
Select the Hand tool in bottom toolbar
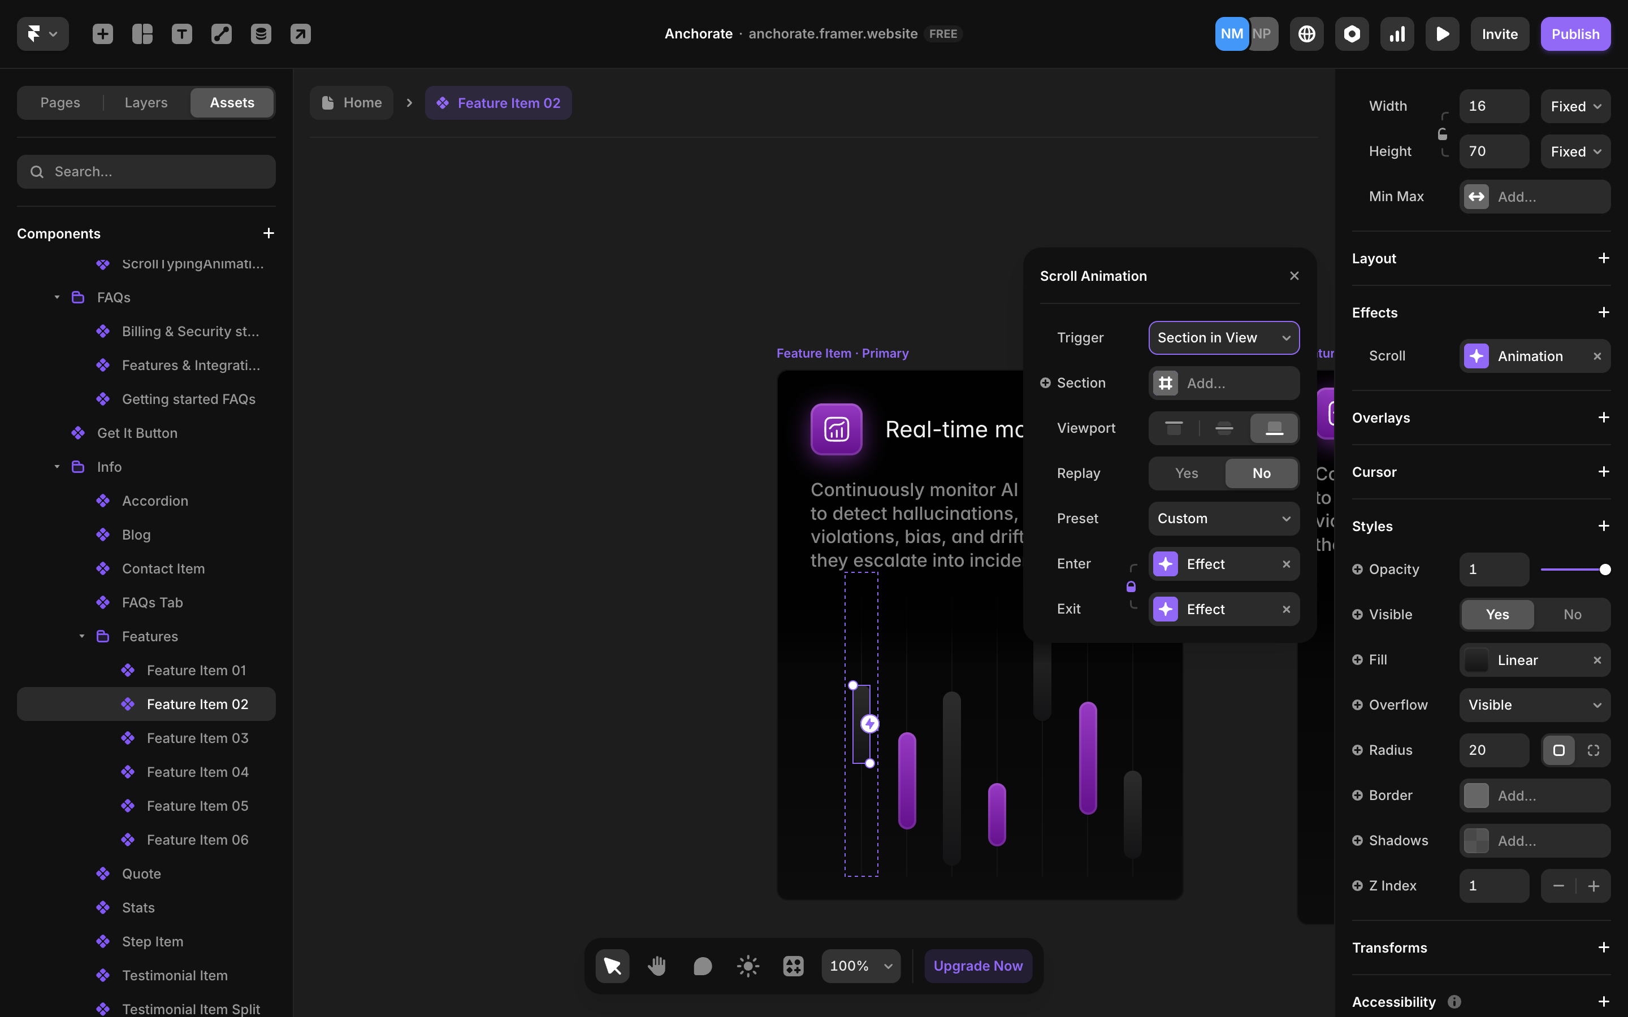pyautogui.click(x=657, y=966)
